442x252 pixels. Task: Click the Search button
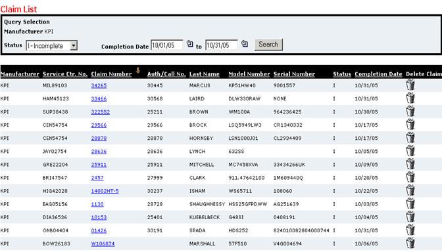click(x=268, y=45)
